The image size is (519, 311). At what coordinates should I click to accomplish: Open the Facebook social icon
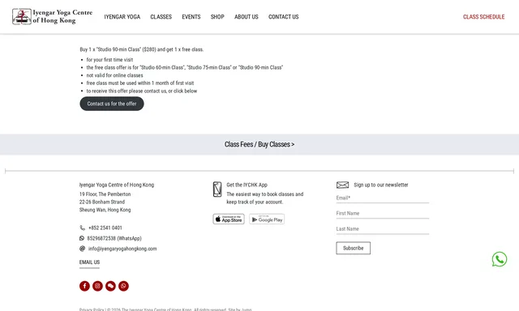pos(84,286)
